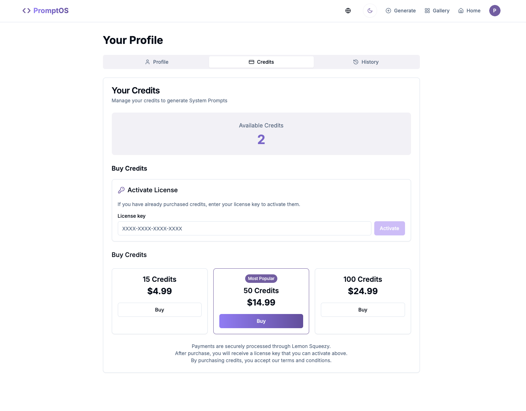This screenshot has height=411, width=526.
Task: Click the license key input field
Action: [244, 228]
